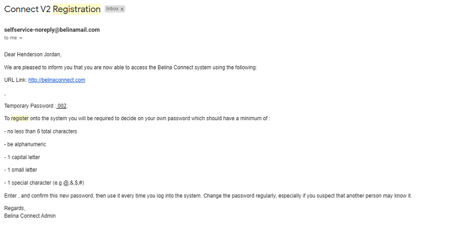The width and height of the screenshot is (449, 232).
Task: Click the 'URL Link:' label text
Action: (x=15, y=80)
